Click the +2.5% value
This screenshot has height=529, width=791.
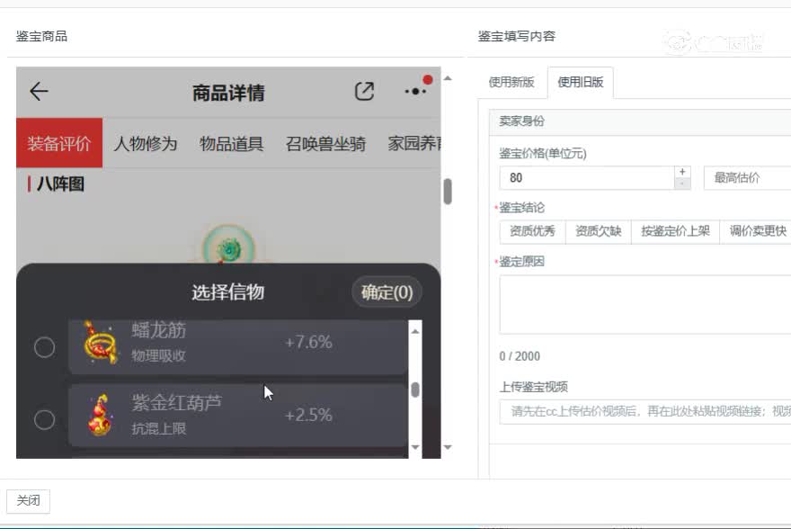tap(308, 415)
